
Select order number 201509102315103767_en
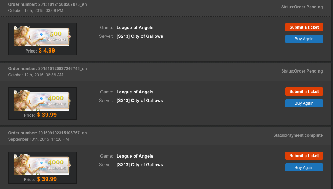[x=62, y=133]
